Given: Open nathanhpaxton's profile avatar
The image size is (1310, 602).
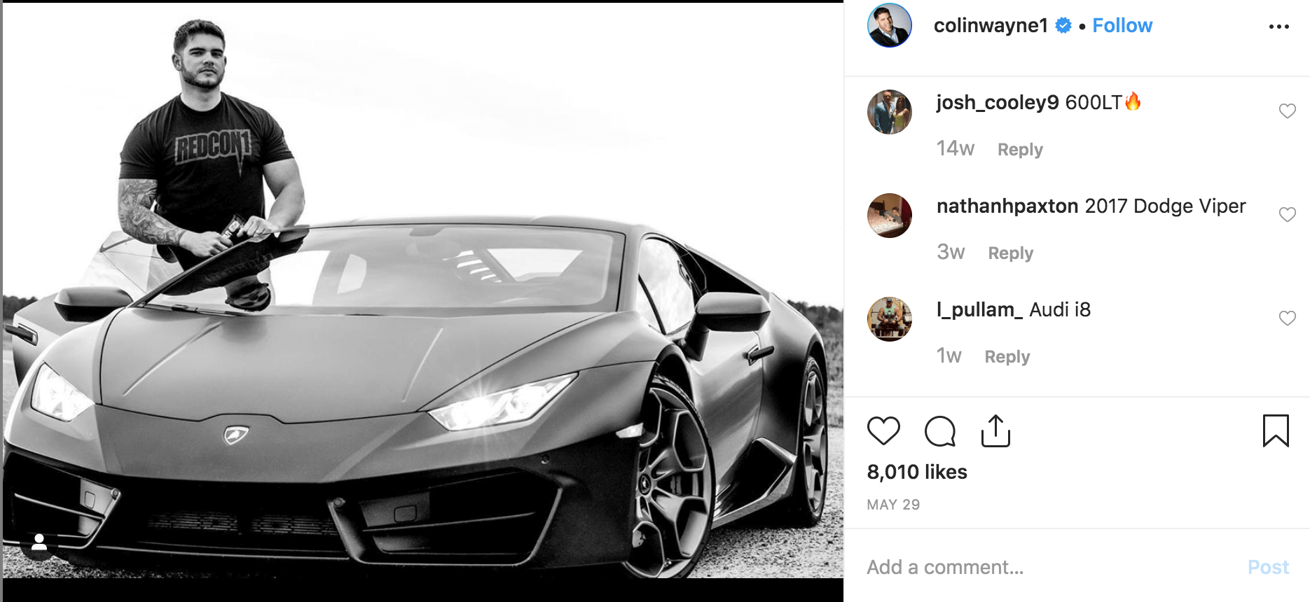Looking at the screenshot, I should (890, 216).
